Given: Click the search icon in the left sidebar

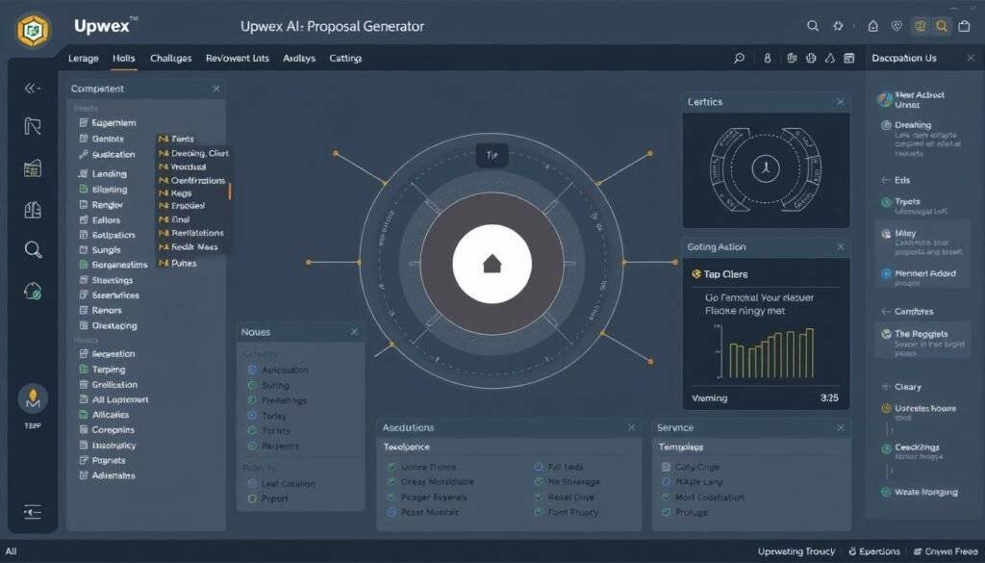Looking at the screenshot, I should (34, 249).
